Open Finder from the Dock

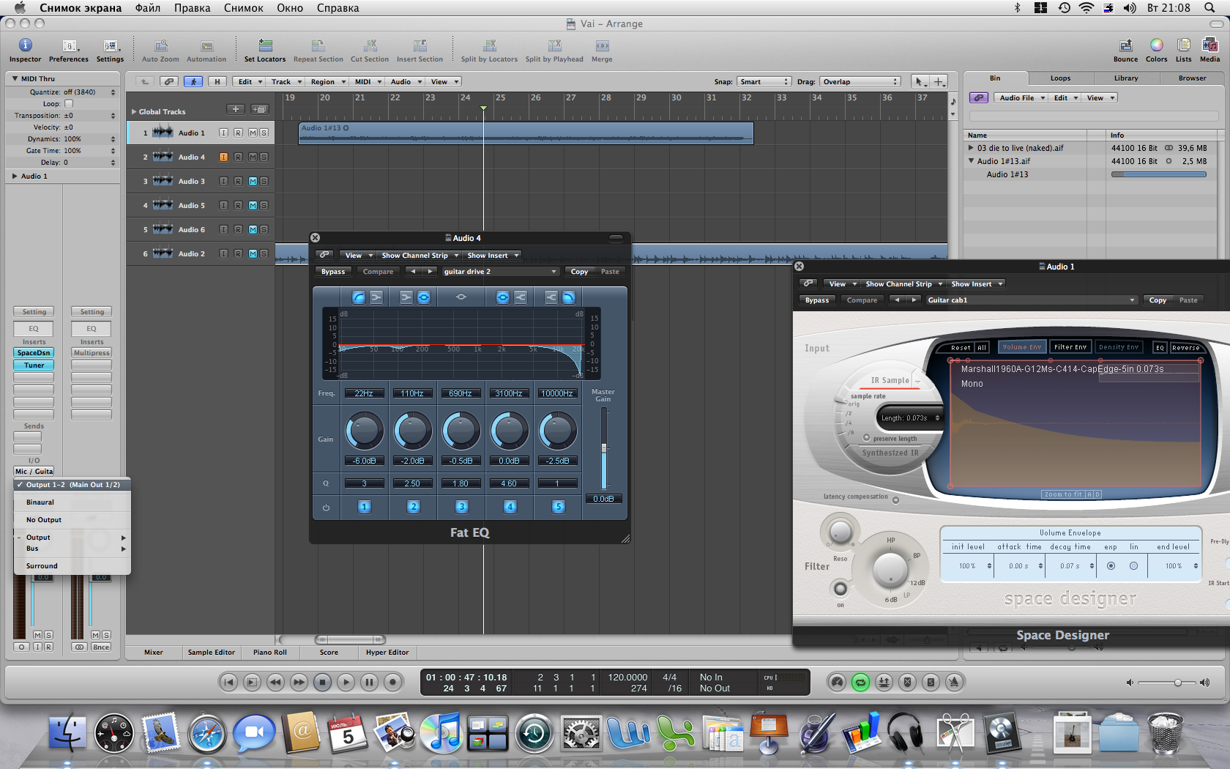pos(67,733)
